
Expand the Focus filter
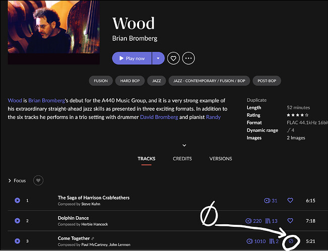[x=17, y=180]
